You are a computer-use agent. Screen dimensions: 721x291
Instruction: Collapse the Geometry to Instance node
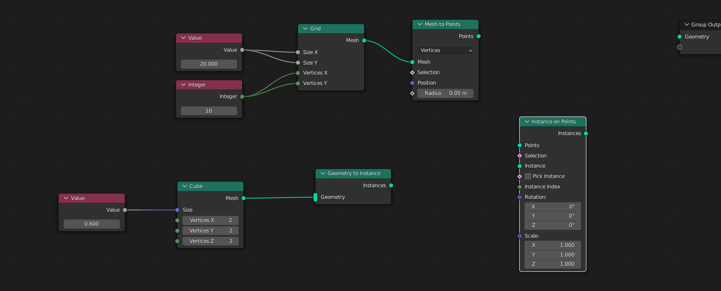tap(323, 174)
